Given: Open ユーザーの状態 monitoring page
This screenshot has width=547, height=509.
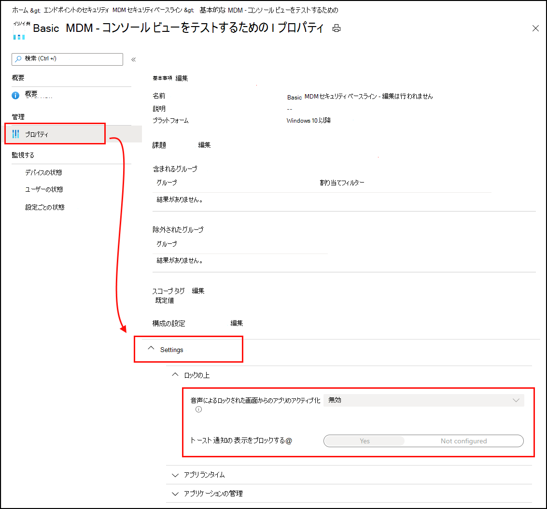Looking at the screenshot, I should [44, 189].
